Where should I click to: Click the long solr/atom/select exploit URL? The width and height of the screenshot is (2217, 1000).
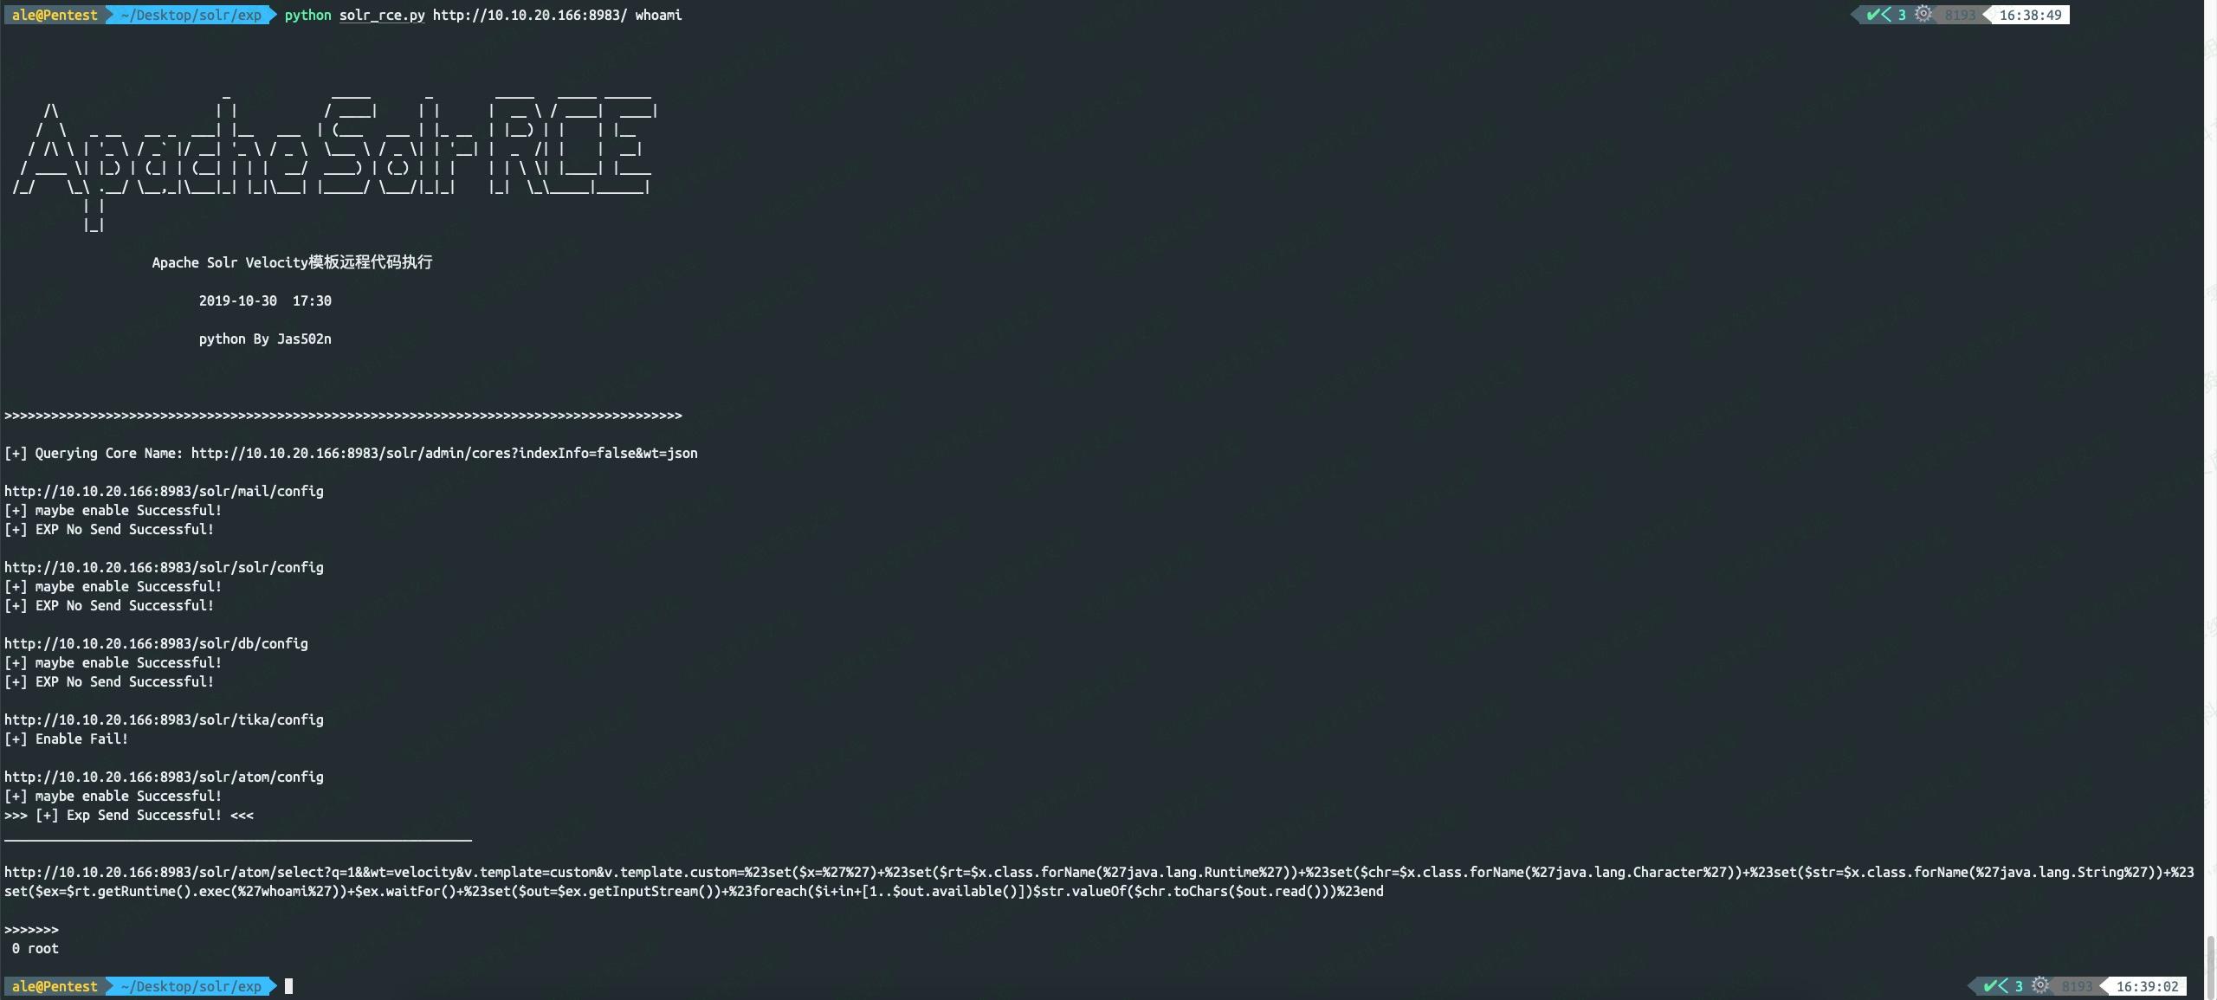coord(1099,881)
